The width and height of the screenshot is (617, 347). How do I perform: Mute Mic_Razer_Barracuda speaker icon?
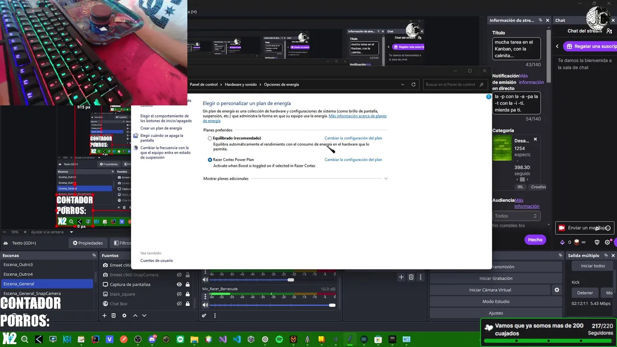(x=205, y=305)
